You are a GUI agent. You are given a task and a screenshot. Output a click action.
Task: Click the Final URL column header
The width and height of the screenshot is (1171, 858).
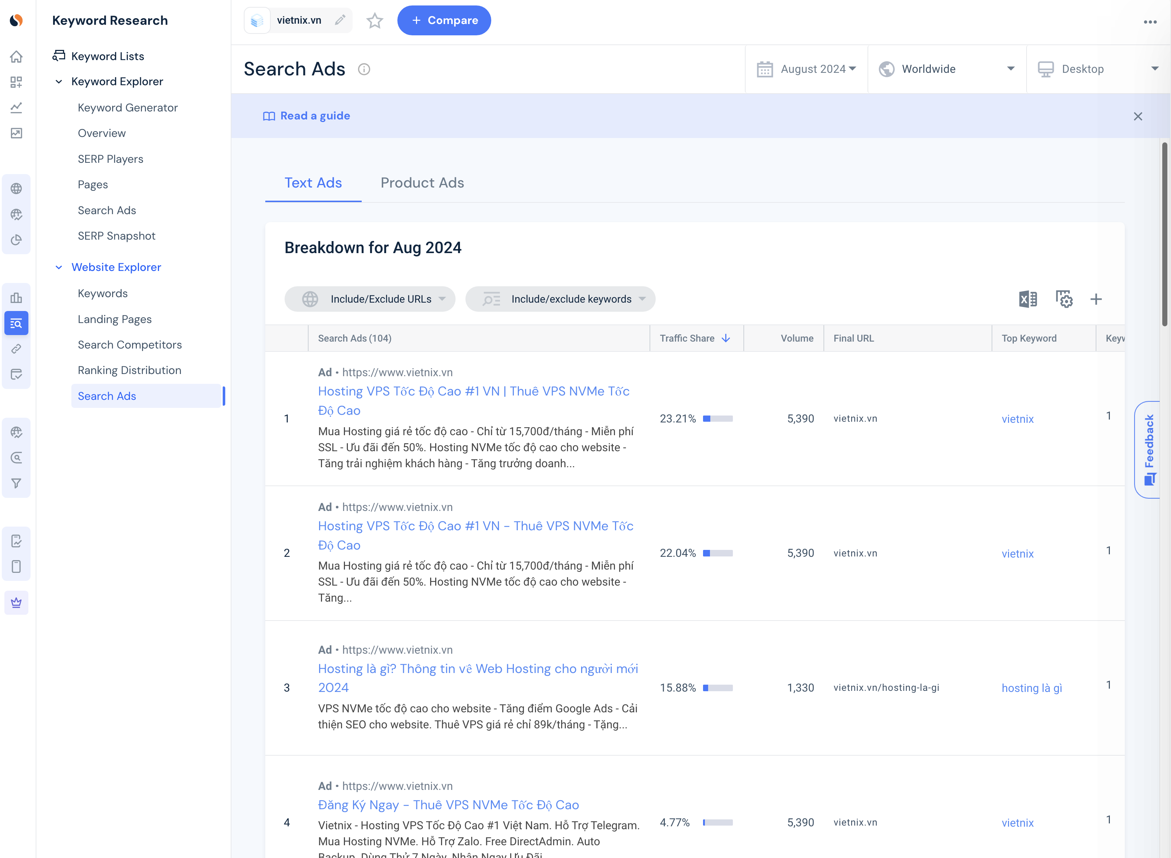click(x=853, y=338)
